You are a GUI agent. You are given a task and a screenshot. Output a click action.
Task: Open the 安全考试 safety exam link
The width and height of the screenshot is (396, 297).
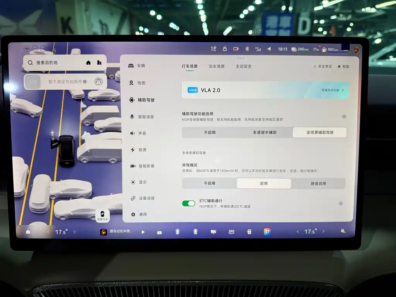coord(323,67)
